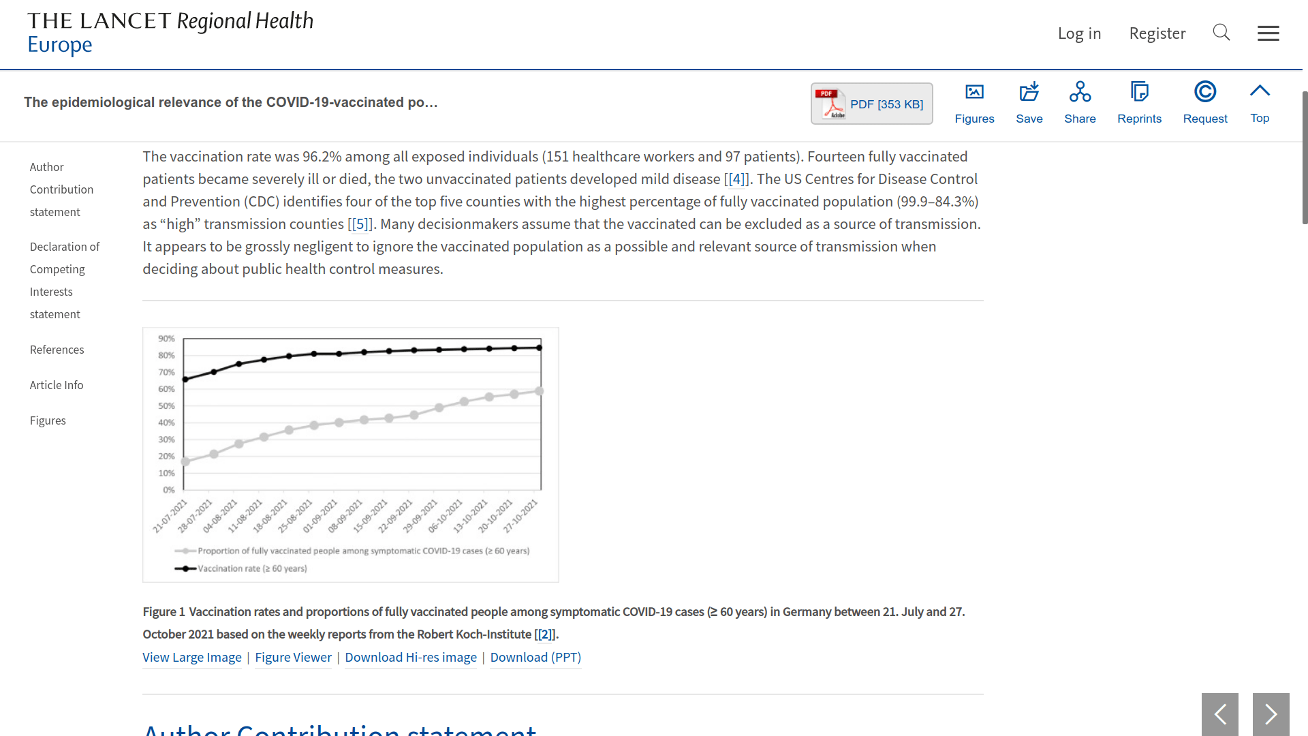The height and width of the screenshot is (736, 1308).
Task: Click the Log in link
Action: [x=1079, y=33]
